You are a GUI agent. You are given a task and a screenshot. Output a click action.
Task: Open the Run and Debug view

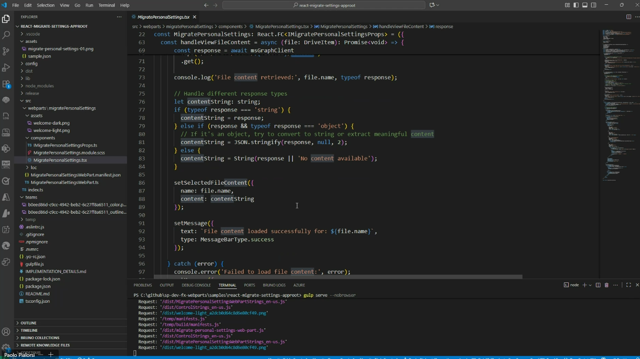pos(6,67)
